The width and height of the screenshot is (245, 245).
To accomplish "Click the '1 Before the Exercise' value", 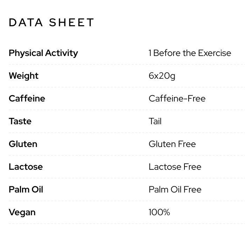I will [x=190, y=53].
